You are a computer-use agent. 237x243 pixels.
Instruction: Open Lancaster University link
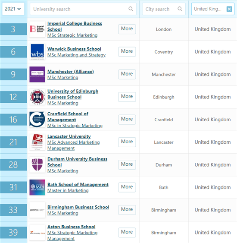69,136
